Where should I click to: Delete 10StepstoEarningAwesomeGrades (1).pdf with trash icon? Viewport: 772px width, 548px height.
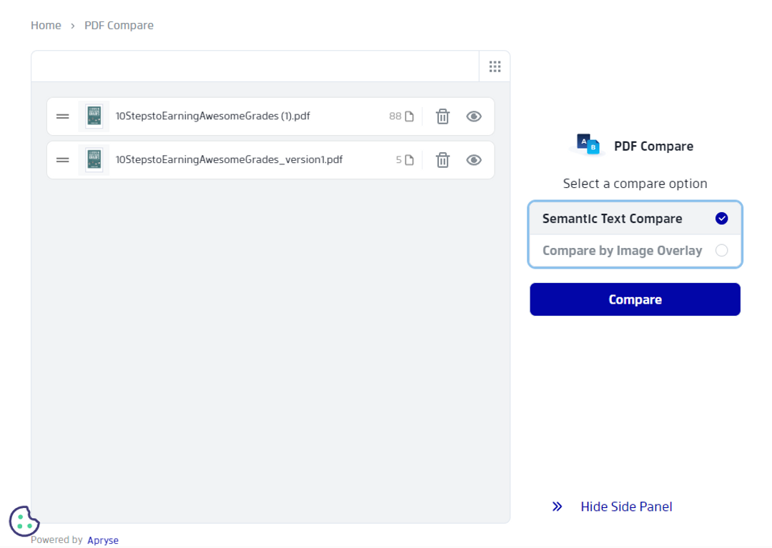(x=442, y=116)
